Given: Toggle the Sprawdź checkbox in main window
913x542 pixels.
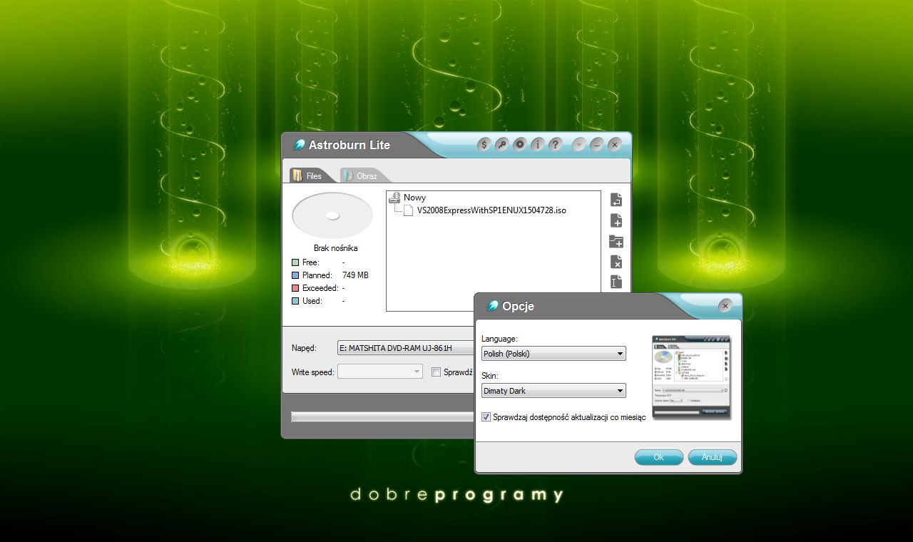Looking at the screenshot, I should (x=437, y=372).
